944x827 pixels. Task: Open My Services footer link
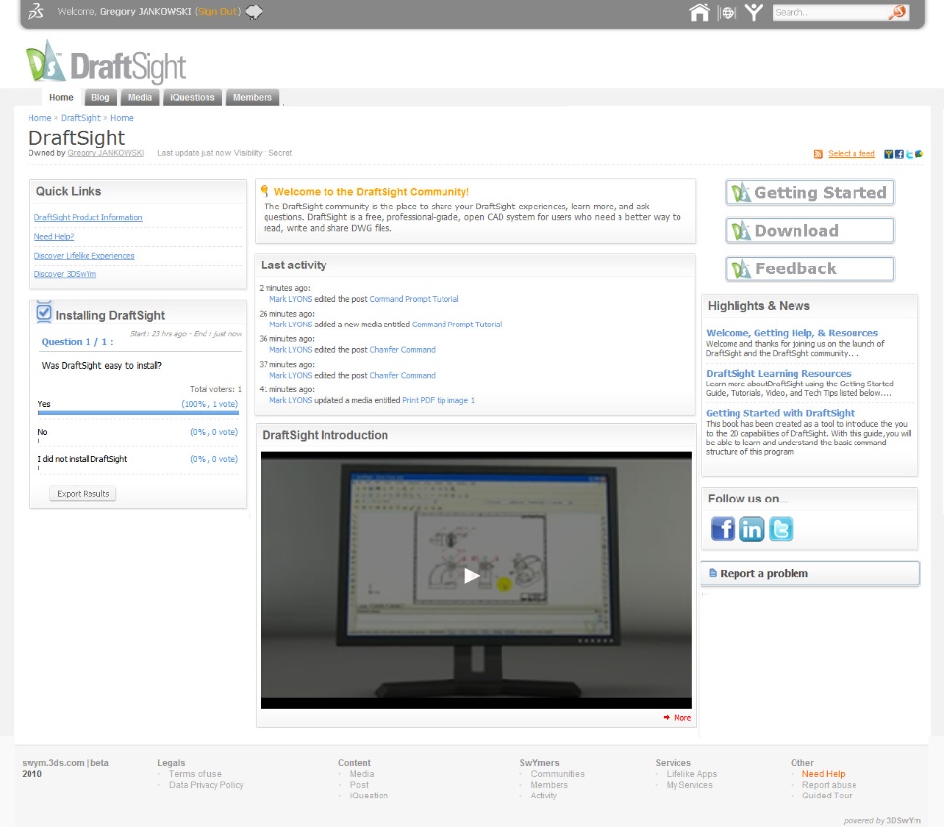tap(689, 785)
